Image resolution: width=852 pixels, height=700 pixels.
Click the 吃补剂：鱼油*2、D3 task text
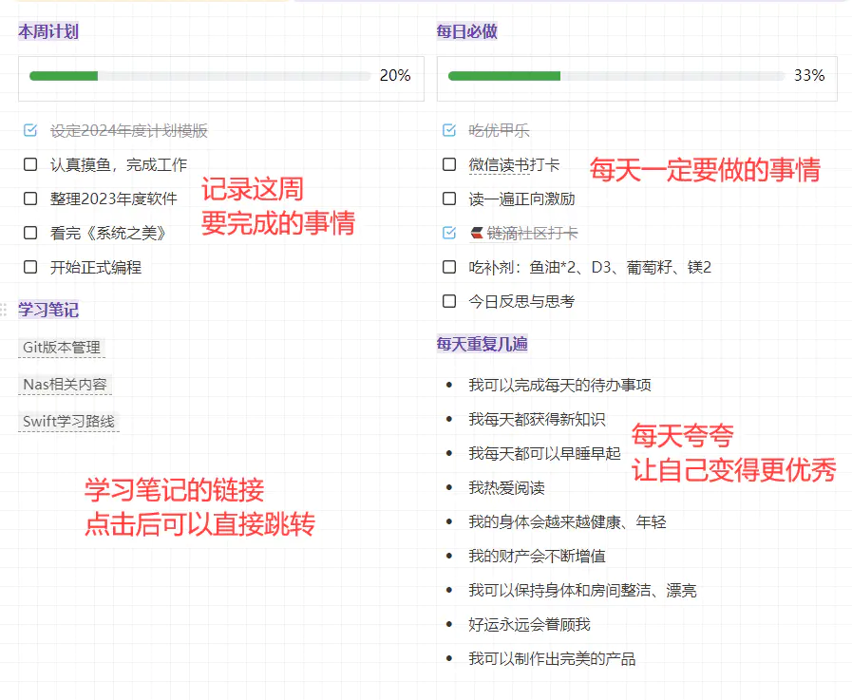pos(590,268)
